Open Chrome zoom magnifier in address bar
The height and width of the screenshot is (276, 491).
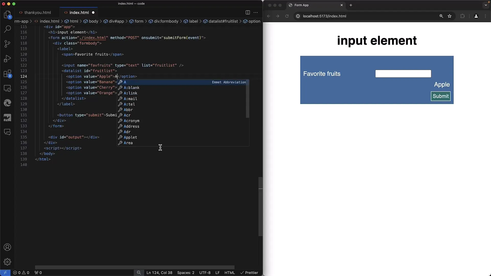[x=441, y=16]
